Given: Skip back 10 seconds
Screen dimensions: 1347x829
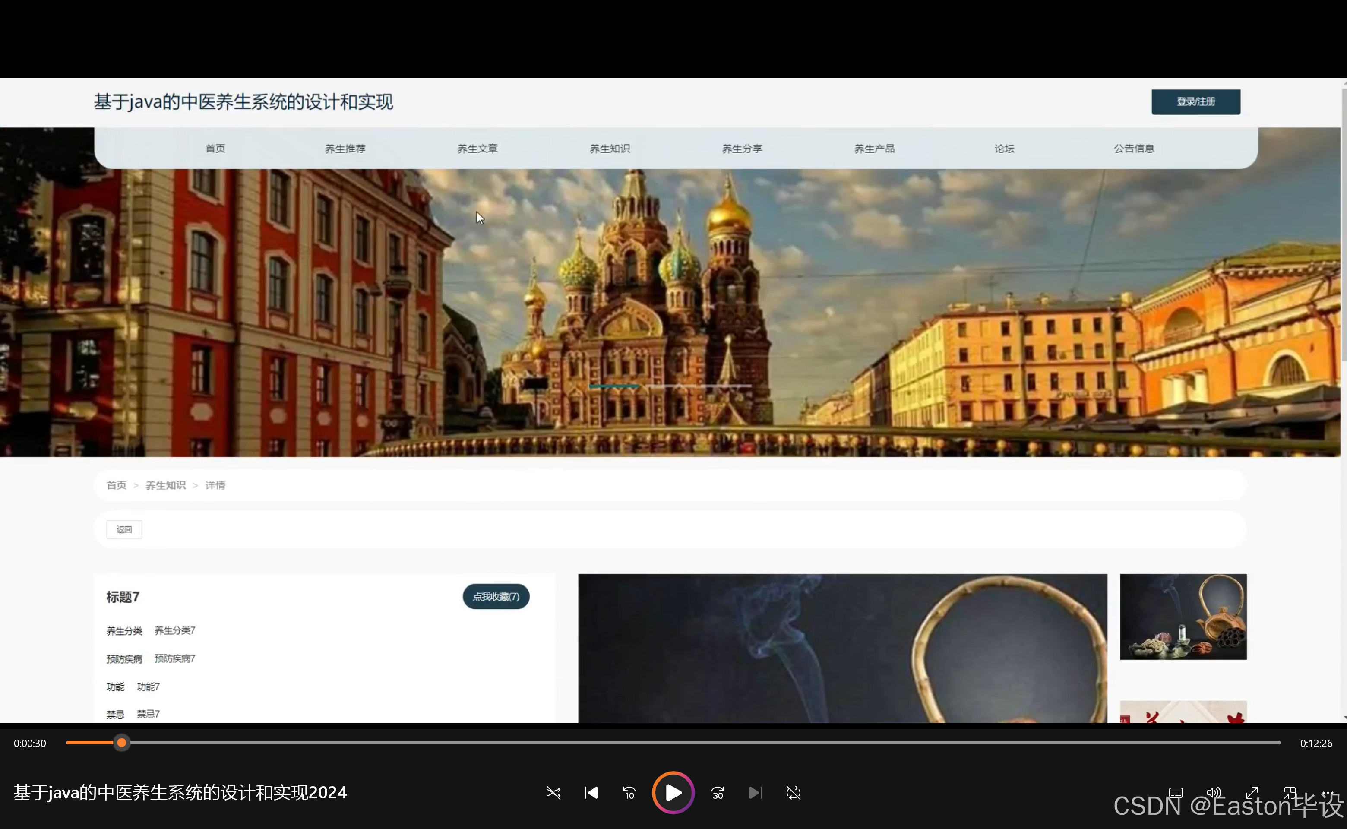Looking at the screenshot, I should click(629, 793).
